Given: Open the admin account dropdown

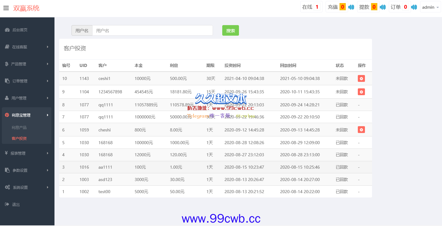Looking at the screenshot, I should pyautogui.click(x=430, y=7).
